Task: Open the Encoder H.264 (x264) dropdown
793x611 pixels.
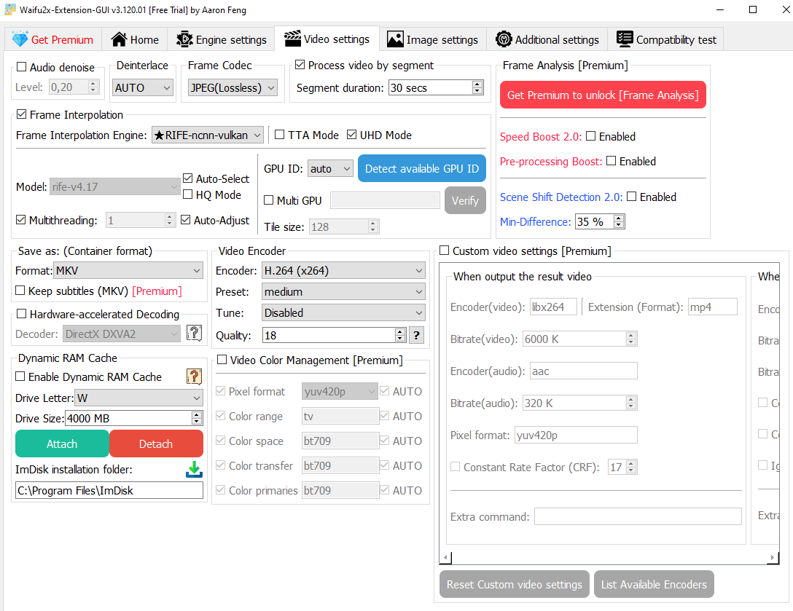Action: pyautogui.click(x=343, y=270)
